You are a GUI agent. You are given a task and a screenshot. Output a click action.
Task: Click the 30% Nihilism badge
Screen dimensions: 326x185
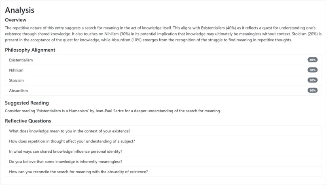coord(312,70)
